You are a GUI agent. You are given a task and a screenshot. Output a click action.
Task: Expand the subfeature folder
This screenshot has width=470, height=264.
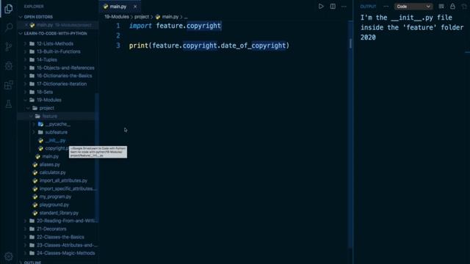click(56, 132)
